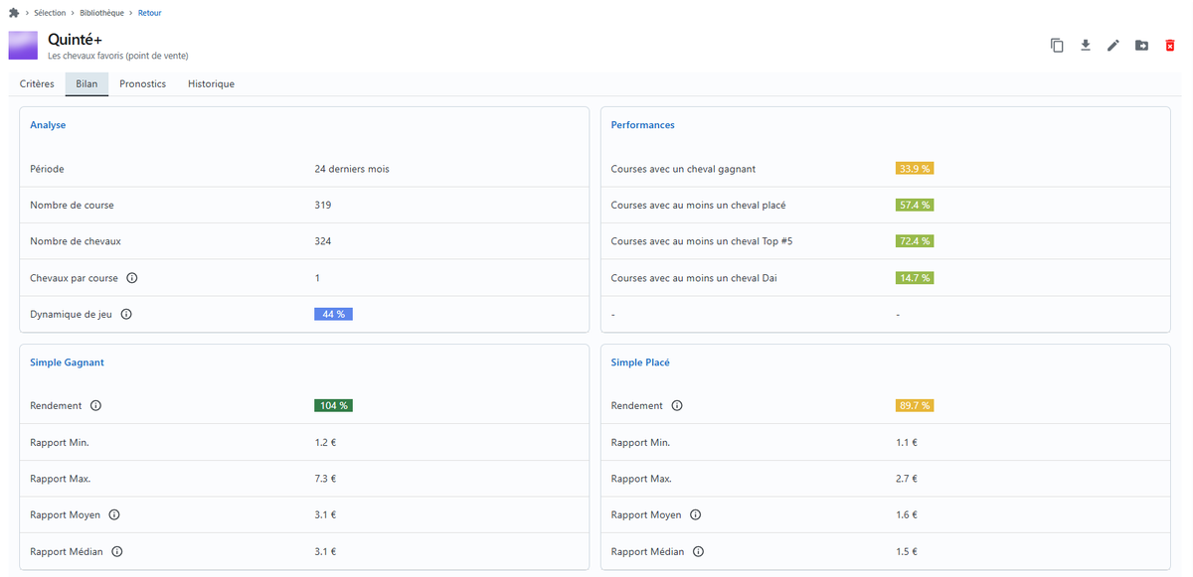Click info icon beside Simple Placé Rendement
The height and width of the screenshot is (577, 1193).
click(677, 406)
